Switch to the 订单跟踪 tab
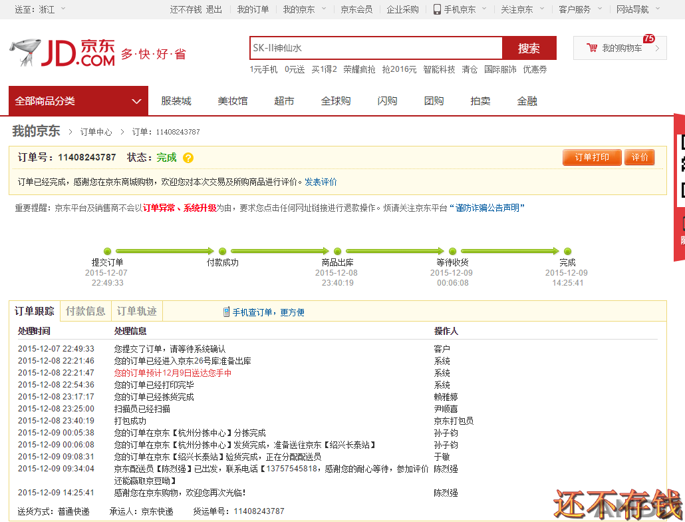Image resolution: width=685 pixels, height=522 pixels. click(34, 312)
